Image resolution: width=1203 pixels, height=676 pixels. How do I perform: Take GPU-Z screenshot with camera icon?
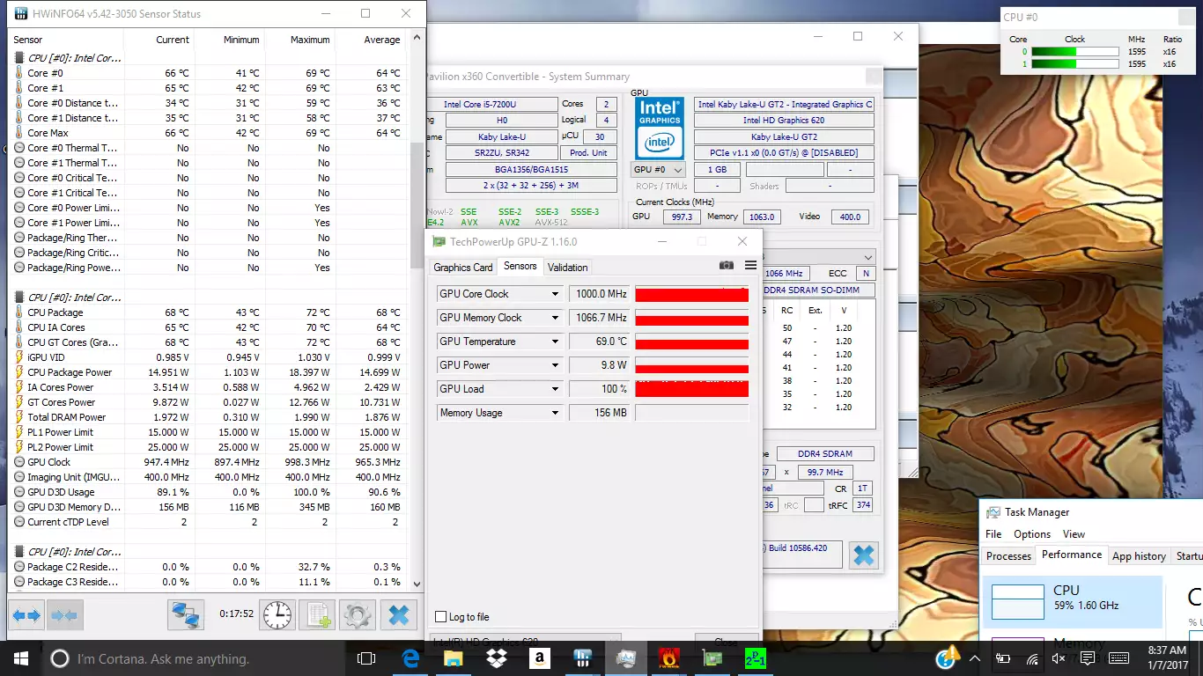[x=726, y=266]
